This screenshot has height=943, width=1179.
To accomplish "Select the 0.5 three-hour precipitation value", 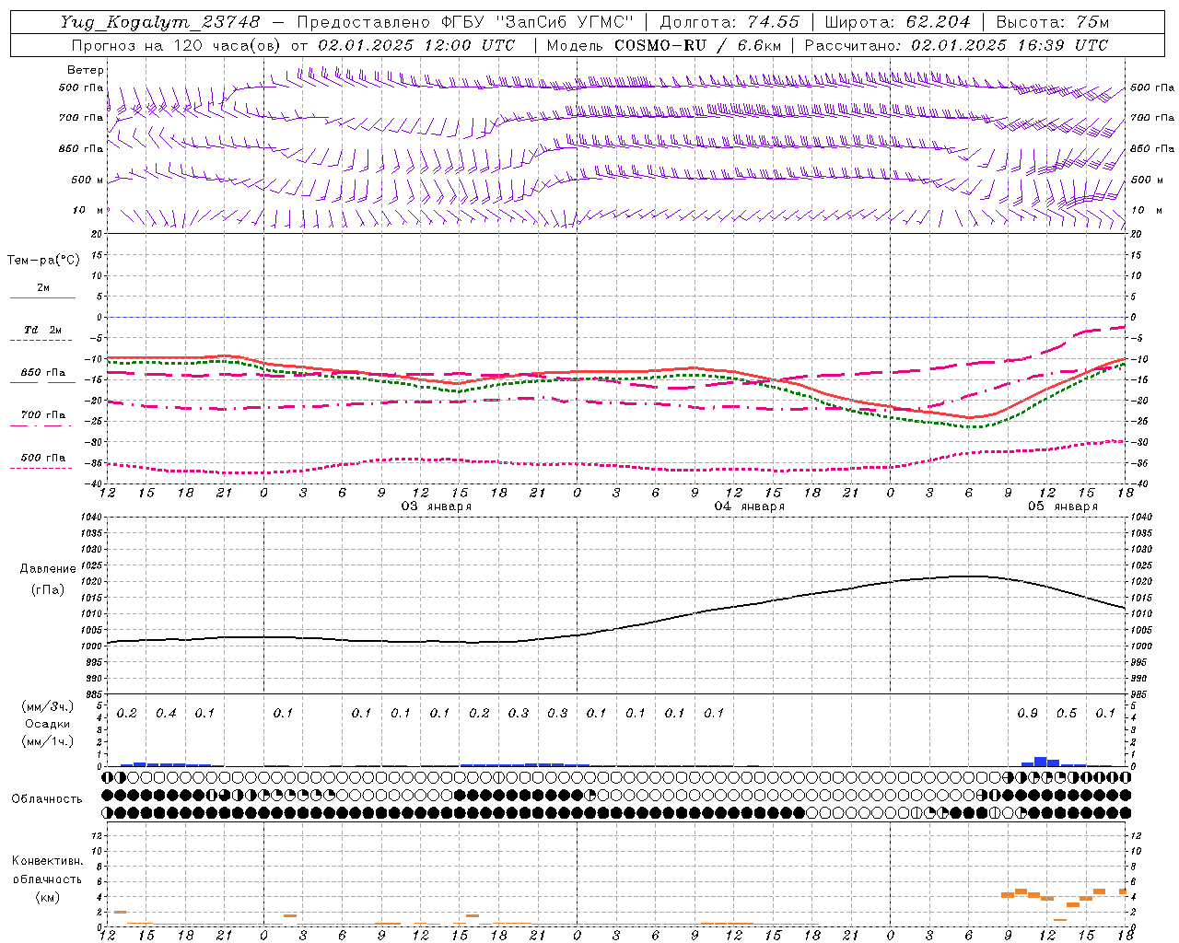I will pos(1067,713).
